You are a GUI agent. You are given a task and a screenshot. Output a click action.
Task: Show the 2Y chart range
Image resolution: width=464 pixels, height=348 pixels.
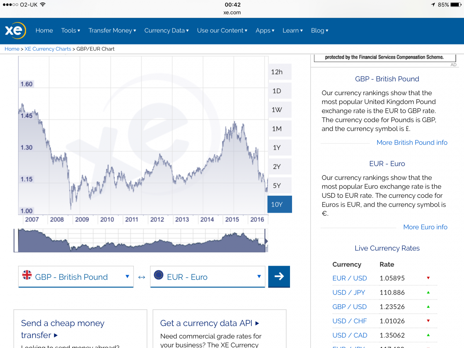pyautogui.click(x=280, y=166)
